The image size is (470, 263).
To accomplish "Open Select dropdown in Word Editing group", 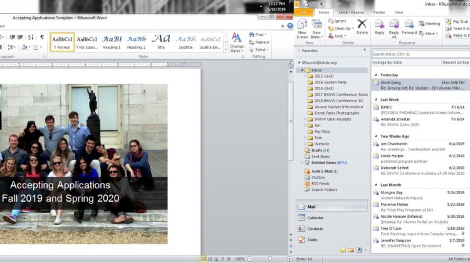I will pyautogui.click(x=259, y=49).
